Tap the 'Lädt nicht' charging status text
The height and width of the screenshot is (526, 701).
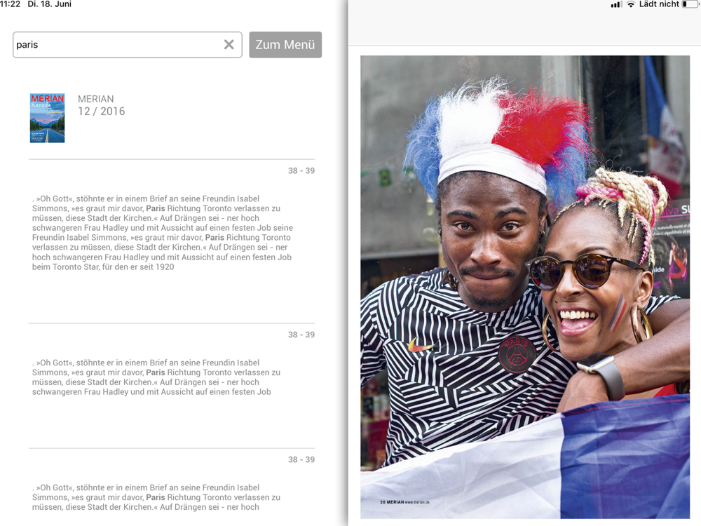click(x=659, y=4)
